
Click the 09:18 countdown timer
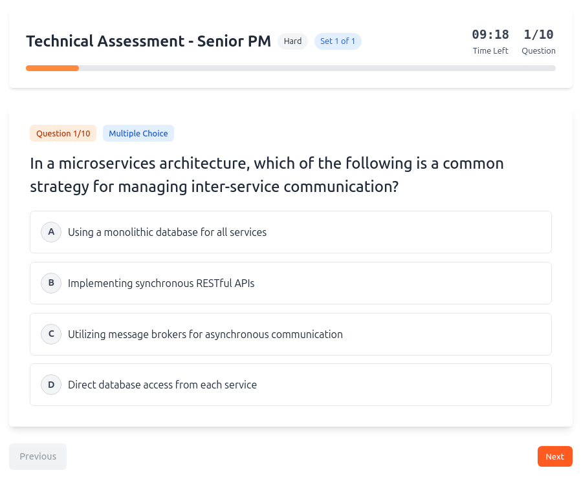click(490, 34)
